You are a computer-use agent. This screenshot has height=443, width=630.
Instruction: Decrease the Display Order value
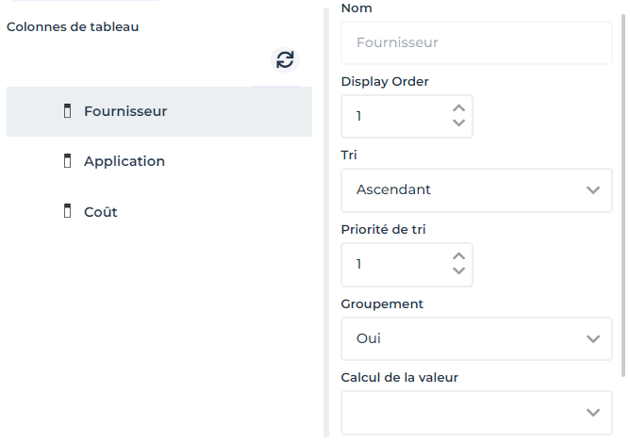[459, 123]
